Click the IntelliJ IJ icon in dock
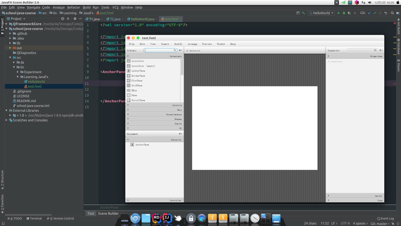 [167, 218]
